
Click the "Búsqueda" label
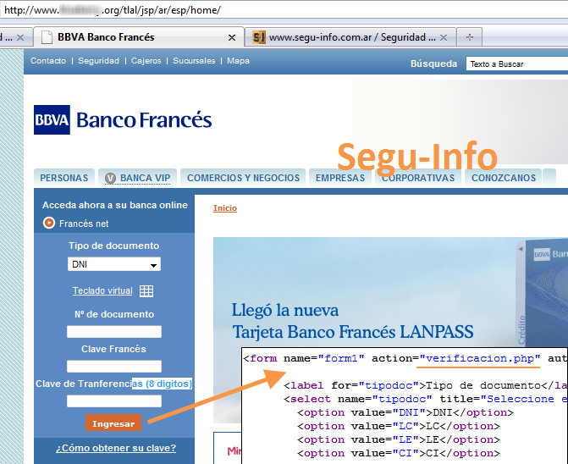(x=433, y=64)
